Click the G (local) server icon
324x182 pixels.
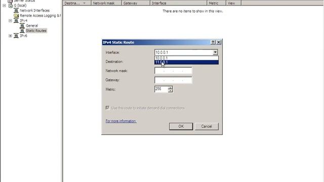pyautogui.click(x=11, y=6)
